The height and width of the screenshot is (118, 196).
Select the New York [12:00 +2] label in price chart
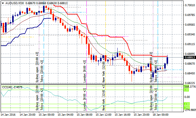point(104,69)
